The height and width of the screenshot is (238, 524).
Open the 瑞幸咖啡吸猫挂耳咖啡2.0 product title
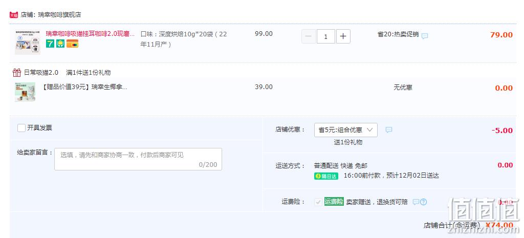pyautogui.click(x=90, y=34)
